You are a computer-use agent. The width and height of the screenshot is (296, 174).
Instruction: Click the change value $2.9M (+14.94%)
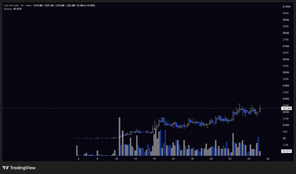point(86,6)
